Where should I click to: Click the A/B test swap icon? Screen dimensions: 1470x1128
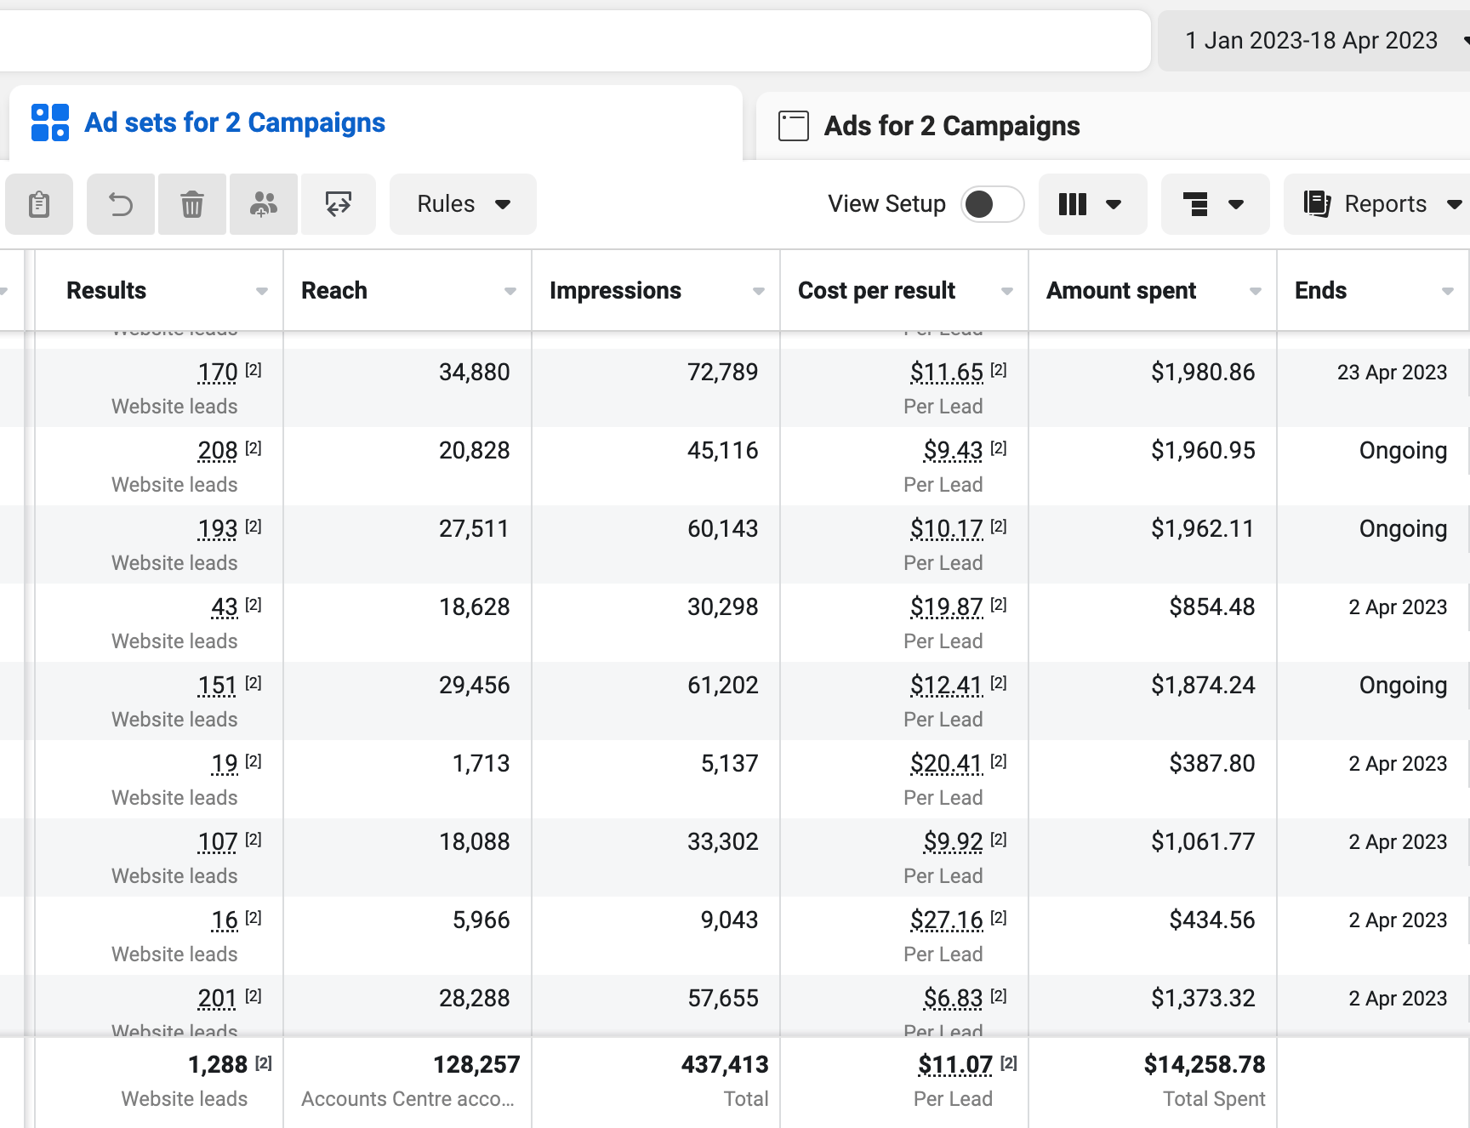tap(339, 204)
